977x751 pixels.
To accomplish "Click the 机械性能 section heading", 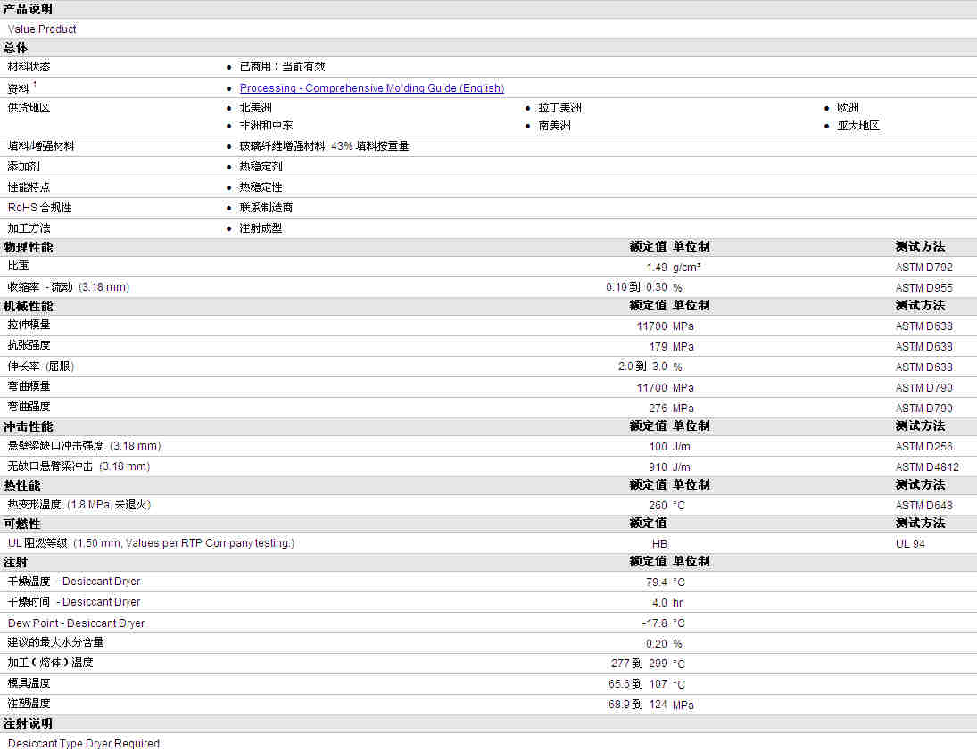I will point(28,306).
